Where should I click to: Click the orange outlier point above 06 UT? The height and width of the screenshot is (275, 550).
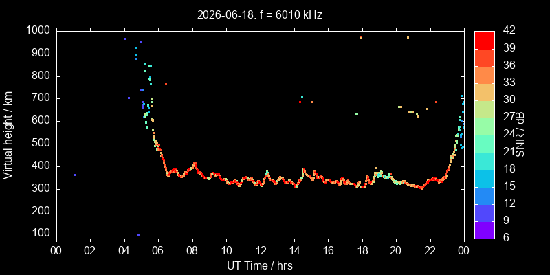coord(166,83)
